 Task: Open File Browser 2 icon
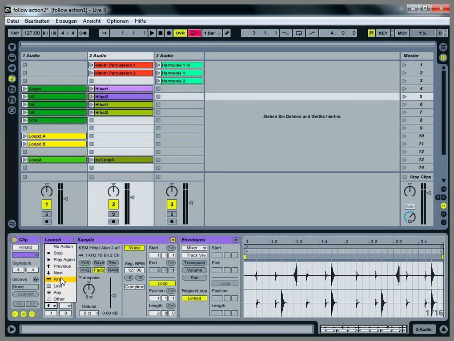12,89
